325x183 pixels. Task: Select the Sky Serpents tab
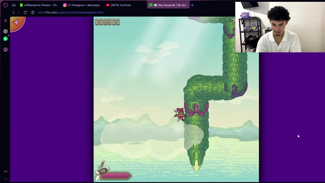pos(169,5)
